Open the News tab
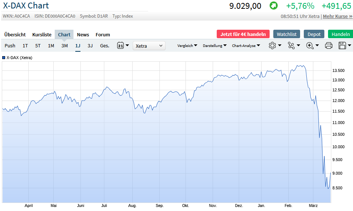353x211 pixels. (x=83, y=34)
